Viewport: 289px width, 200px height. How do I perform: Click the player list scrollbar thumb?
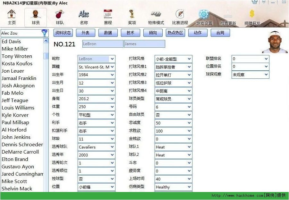click(x=46, y=56)
